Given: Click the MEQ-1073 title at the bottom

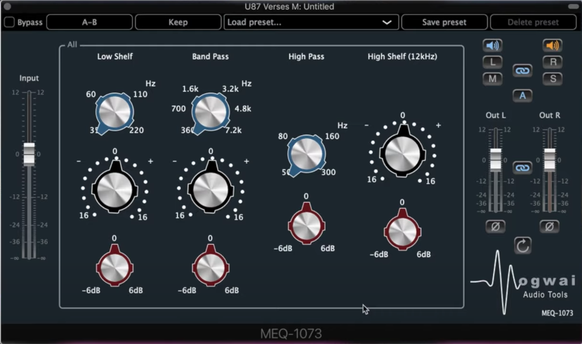Looking at the screenshot, I should coord(291,334).
